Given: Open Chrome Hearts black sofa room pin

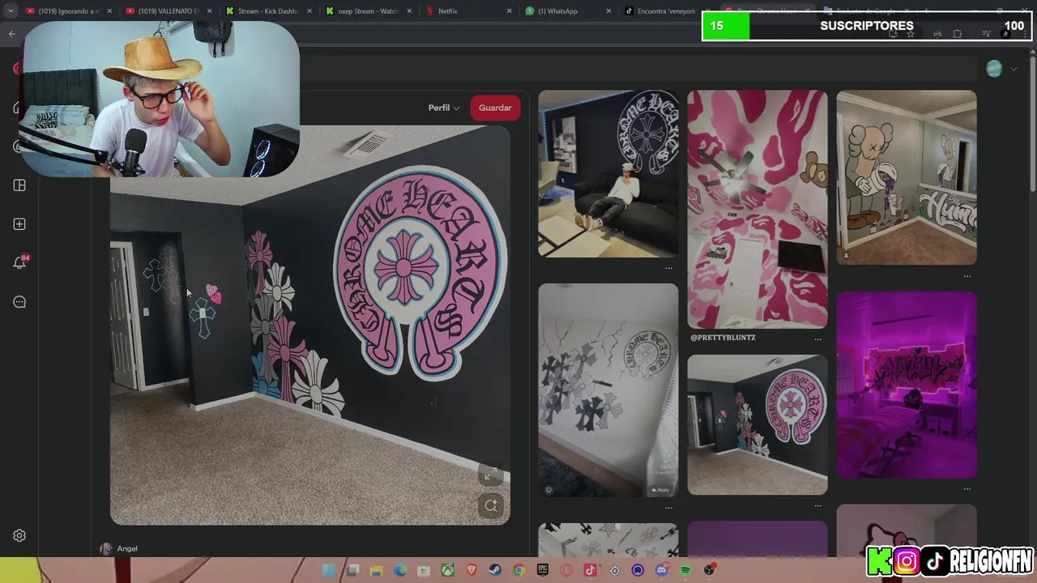Looking at the screenshot, I should point(608,173).
